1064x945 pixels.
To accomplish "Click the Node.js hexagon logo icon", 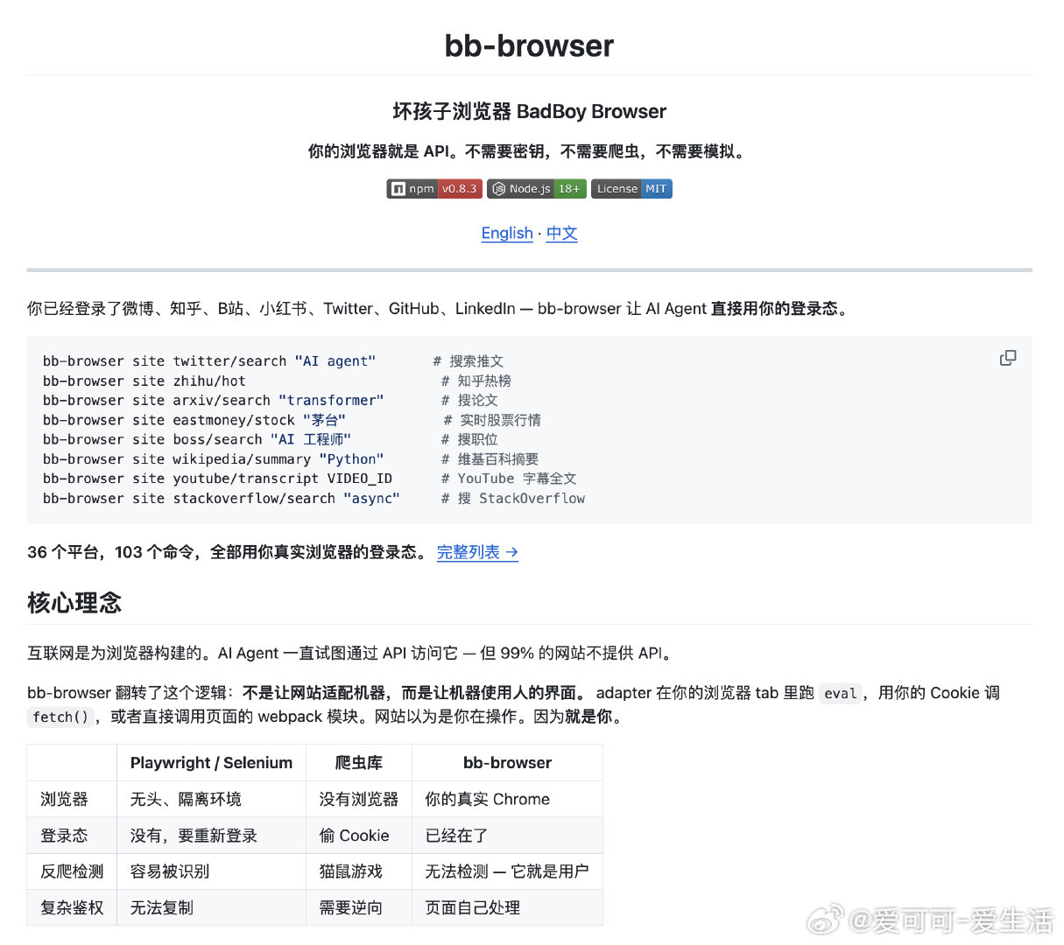I will click(497, 188).
